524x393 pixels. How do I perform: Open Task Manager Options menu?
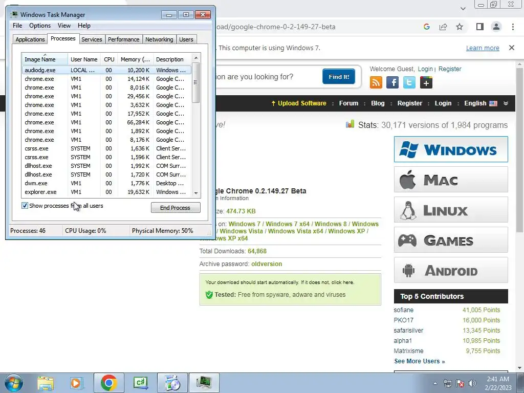pos(40,26)
